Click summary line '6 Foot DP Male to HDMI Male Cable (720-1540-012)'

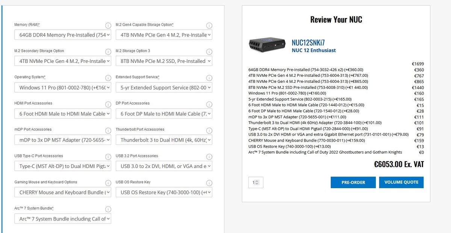(304, 111)
